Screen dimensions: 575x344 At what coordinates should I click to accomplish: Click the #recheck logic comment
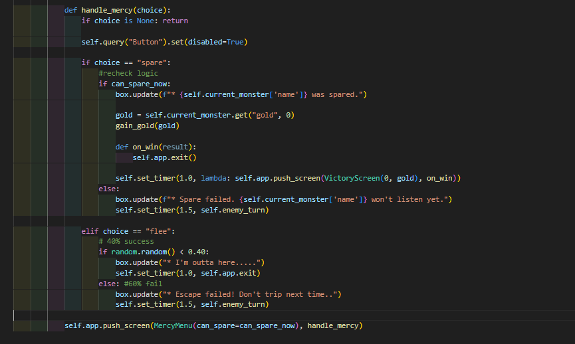click(128, 73)
